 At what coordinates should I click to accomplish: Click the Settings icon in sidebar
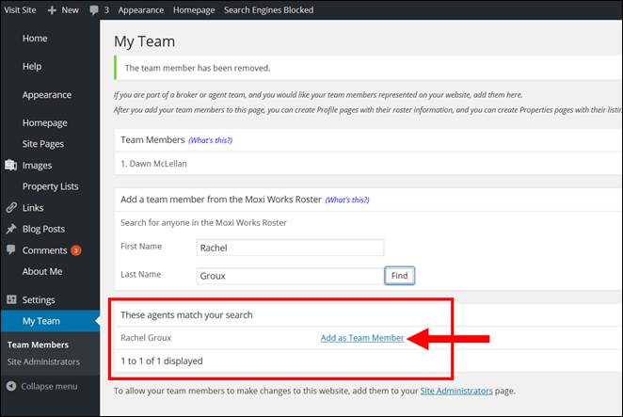click(10, 300)
